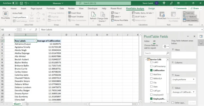Select the Active tab in fields pane
This screenshot has height=106, width=204.
click(147, 41)
